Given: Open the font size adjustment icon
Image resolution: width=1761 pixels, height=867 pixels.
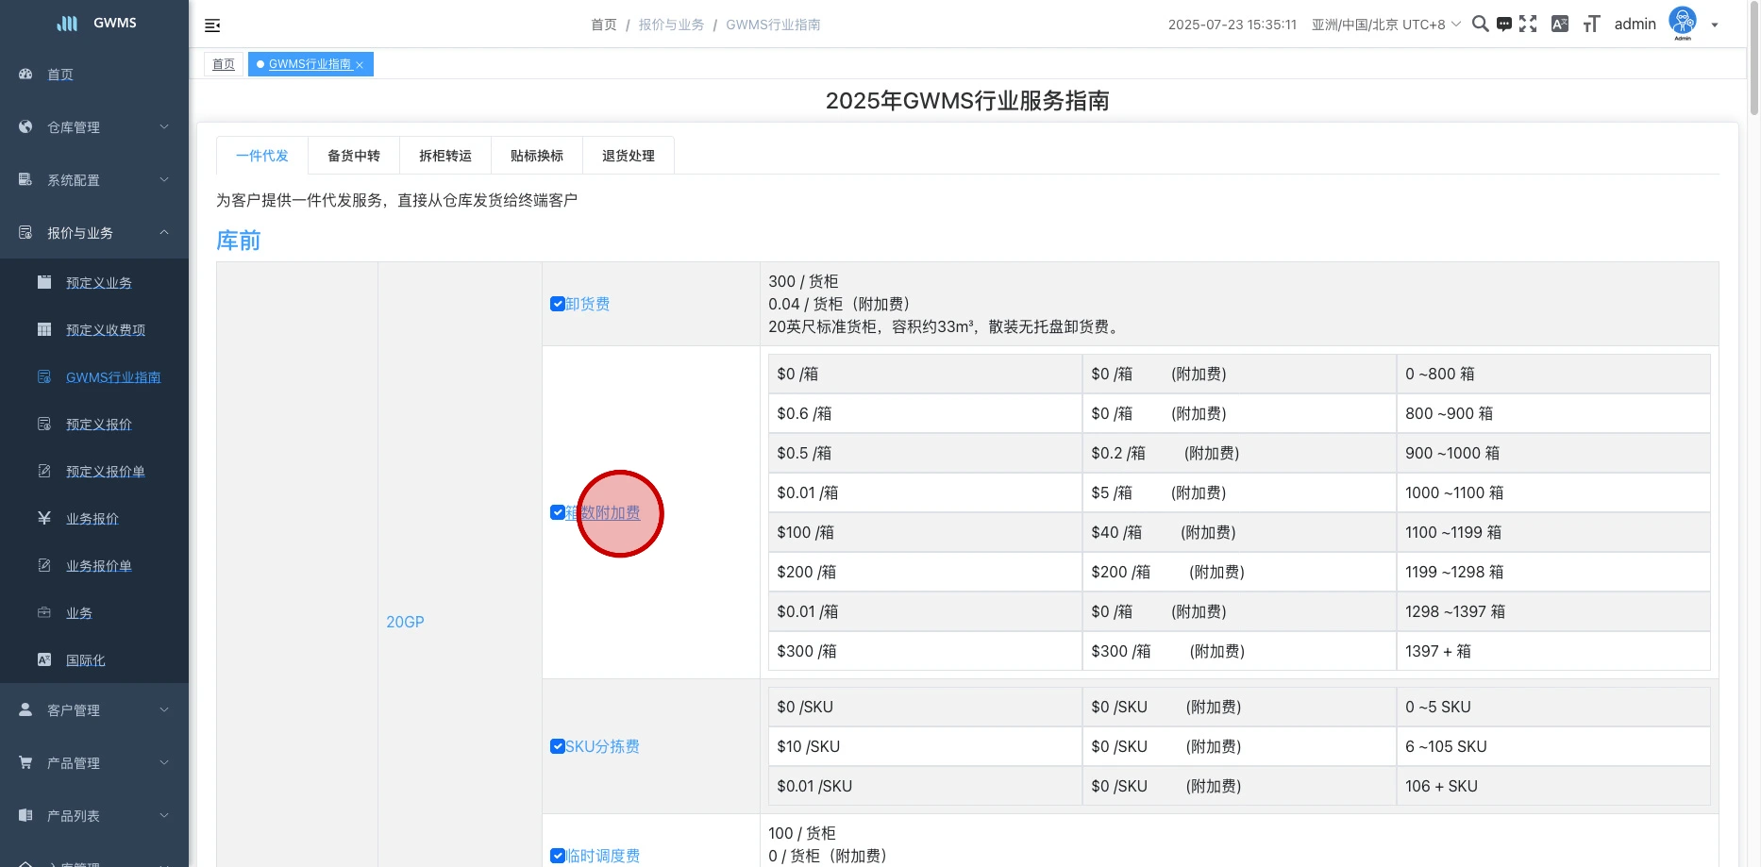Looking at the screenshot, I should 1591,25.
